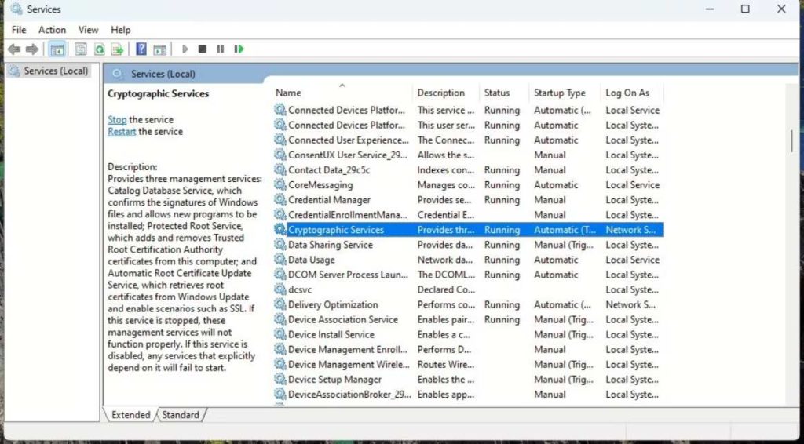Click the Stop the service link
804x444 pixels.
pyautogui.click(x=117, y=120)
